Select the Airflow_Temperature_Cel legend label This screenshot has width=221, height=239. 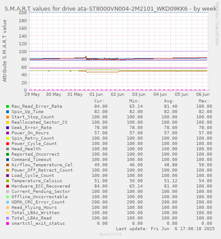(42, 165)
